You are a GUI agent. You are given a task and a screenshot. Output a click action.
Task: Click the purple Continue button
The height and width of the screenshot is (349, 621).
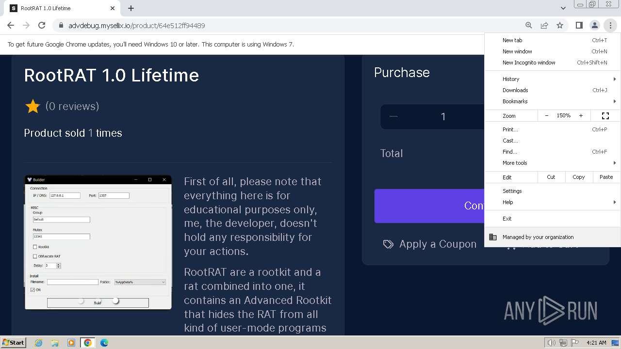[429, 206]
